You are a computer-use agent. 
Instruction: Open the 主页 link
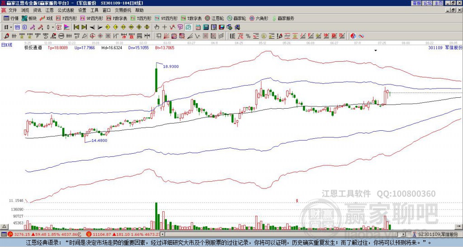(439, 3)
